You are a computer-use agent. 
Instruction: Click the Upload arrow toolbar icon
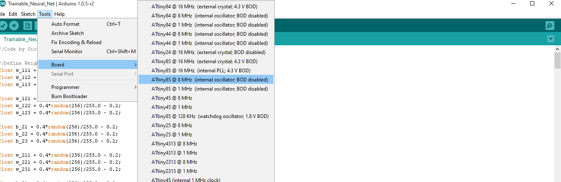(14, 26)
